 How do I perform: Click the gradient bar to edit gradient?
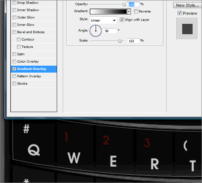108,11
